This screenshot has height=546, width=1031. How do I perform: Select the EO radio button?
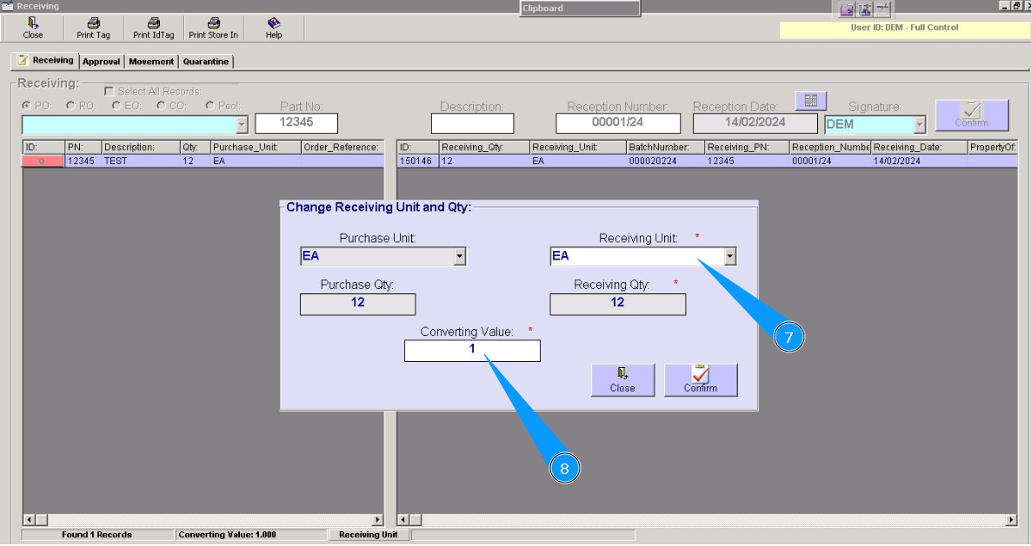116,106
